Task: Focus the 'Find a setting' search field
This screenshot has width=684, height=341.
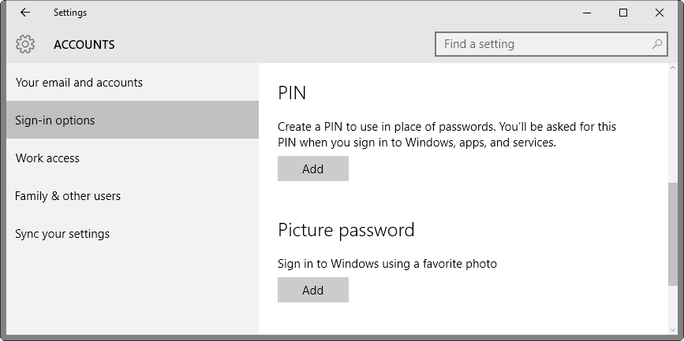Action: [544, 44]
